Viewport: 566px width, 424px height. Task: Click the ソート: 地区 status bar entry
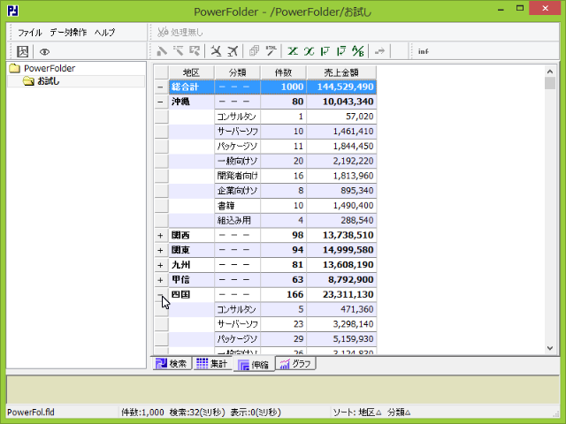tap(357, 413)
